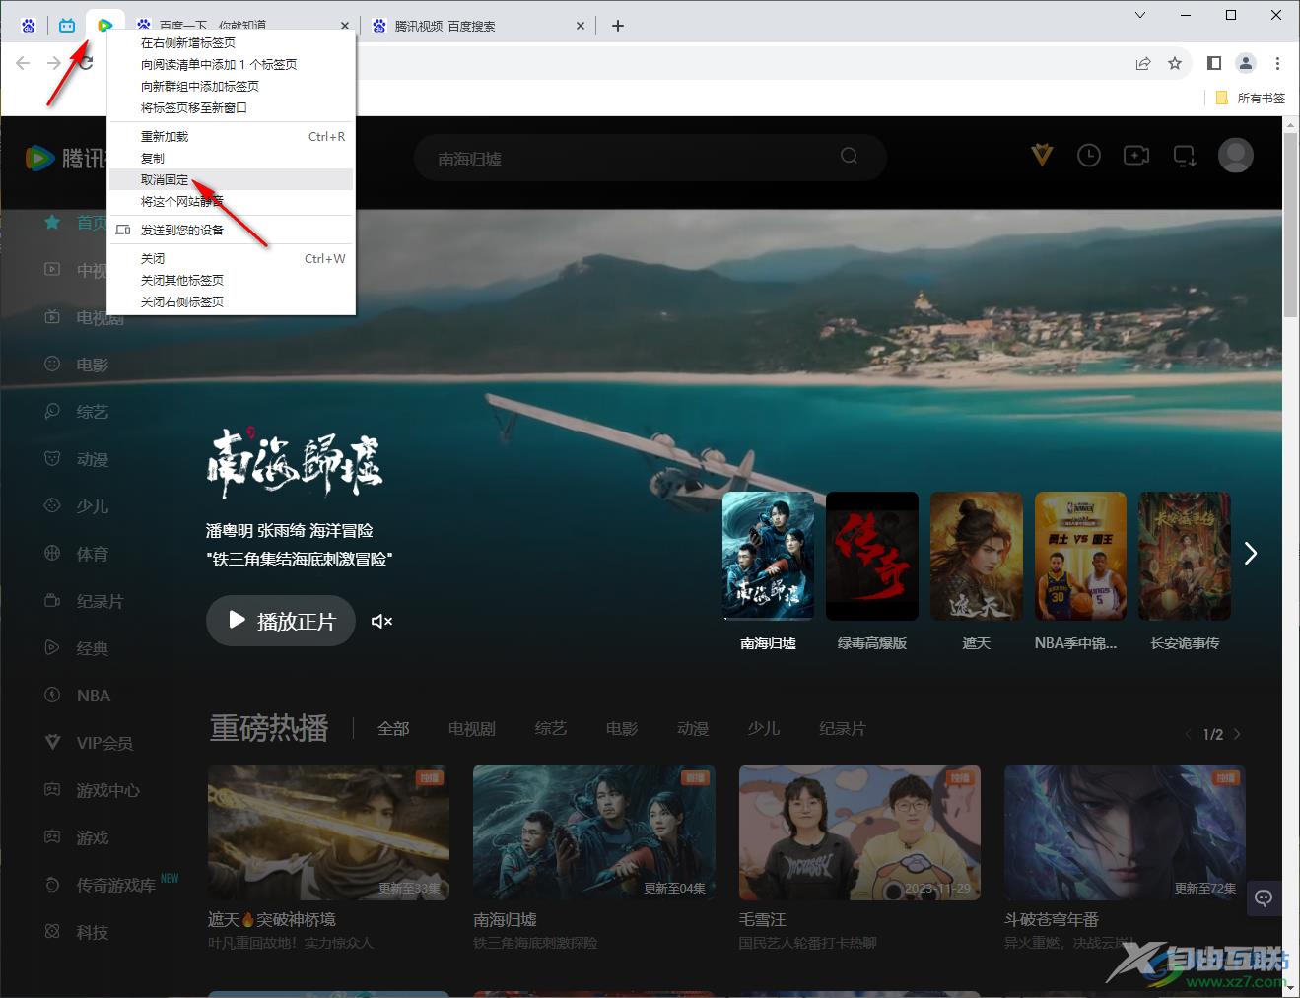This screenshot has width=1300, height=998.
Task: Choose 向阅读清单中添加 1 个标签页
Action: click(231, 64)
